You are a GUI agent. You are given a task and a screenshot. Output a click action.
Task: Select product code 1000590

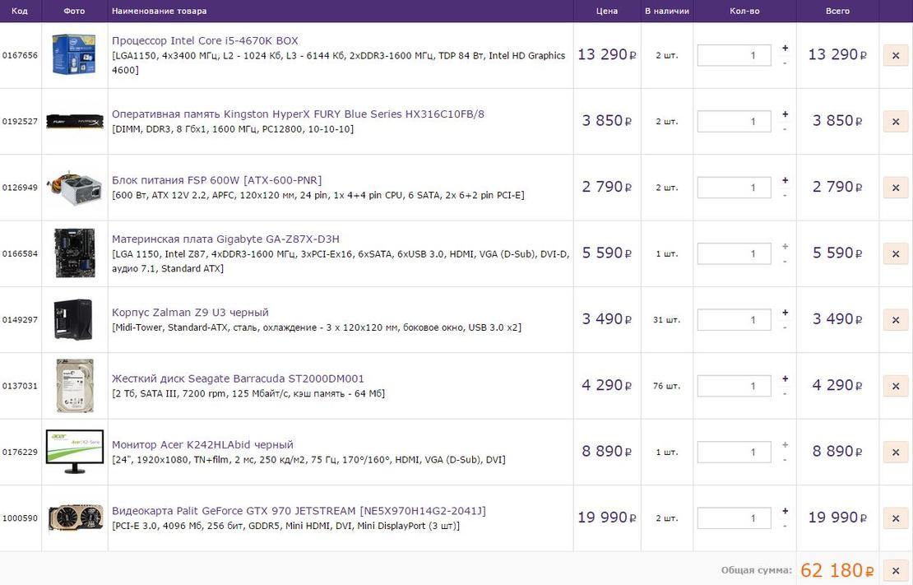(20, 518)
